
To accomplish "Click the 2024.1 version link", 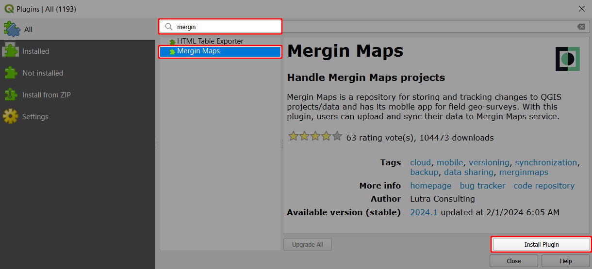I will click(424, 212).
